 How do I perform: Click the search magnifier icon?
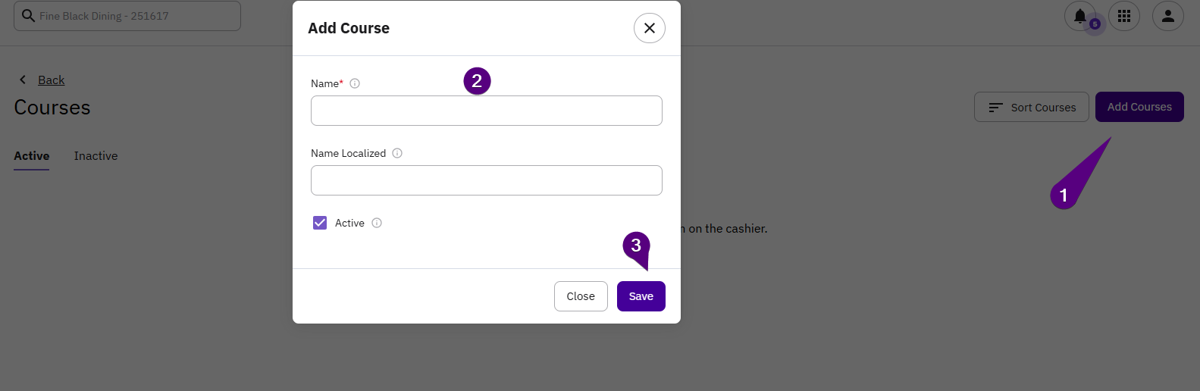click(28, 16)
